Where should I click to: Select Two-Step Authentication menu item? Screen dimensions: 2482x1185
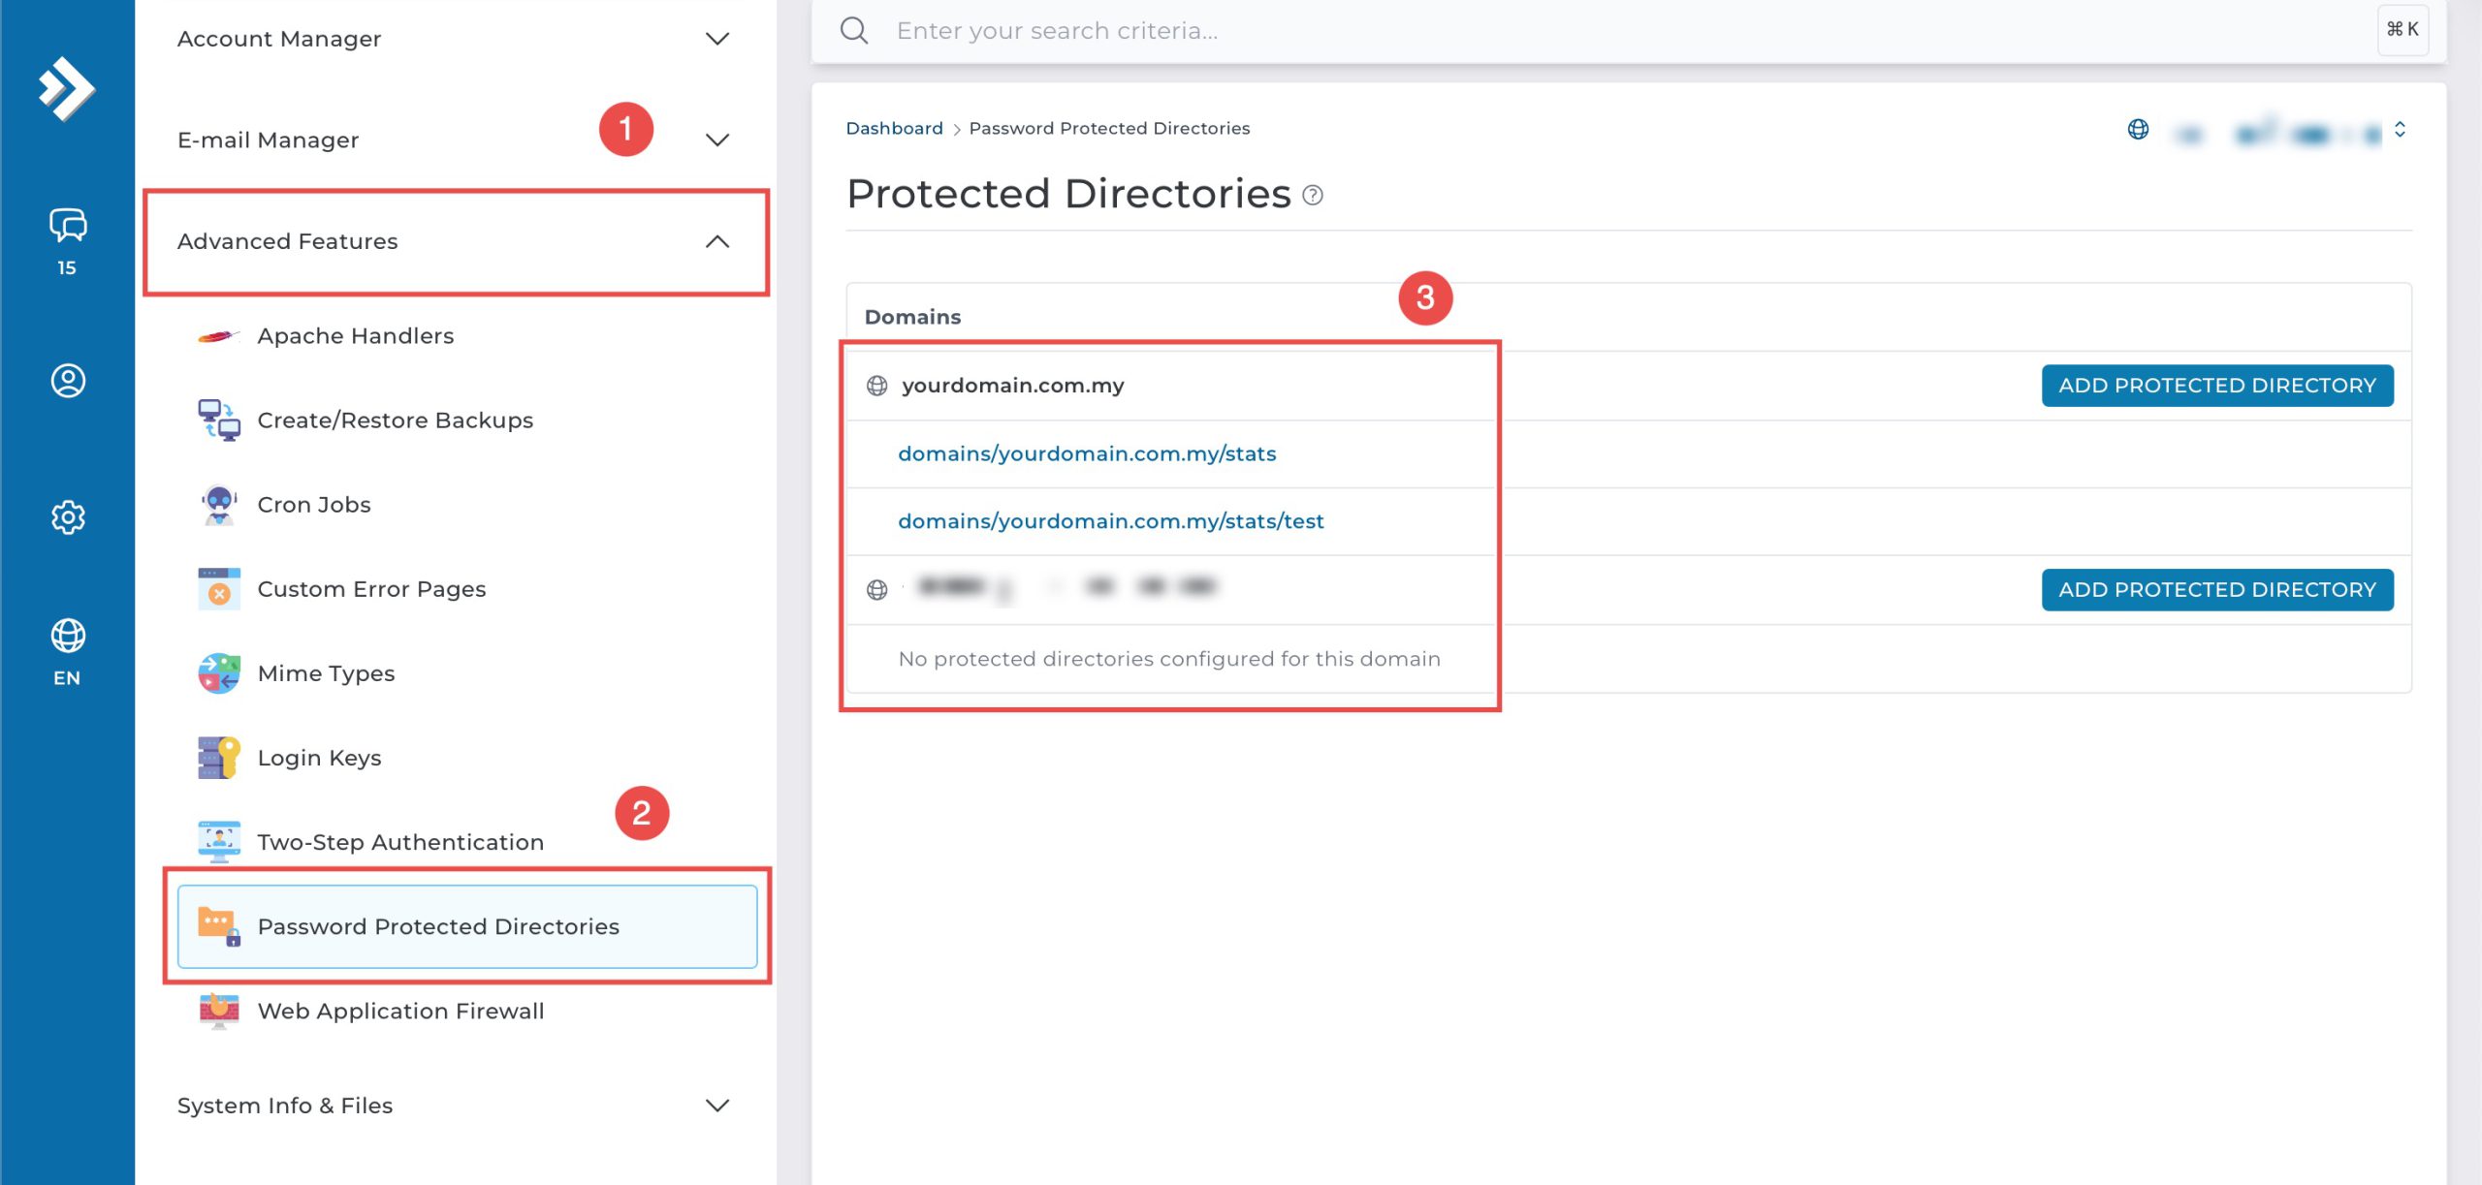(x=400, y=842)
